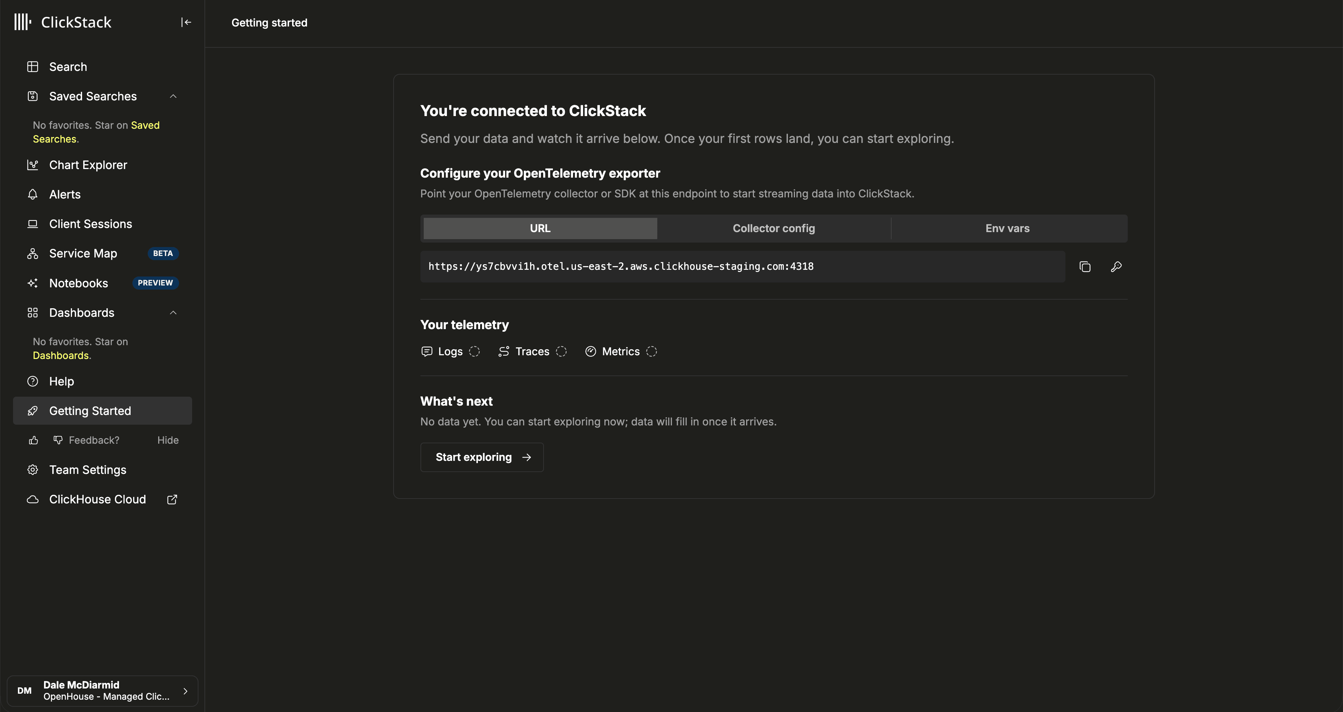This screenshot has height=712, width=1343.
Task: Click the Client Sessions laptop icon
Action: coord(33,224)
